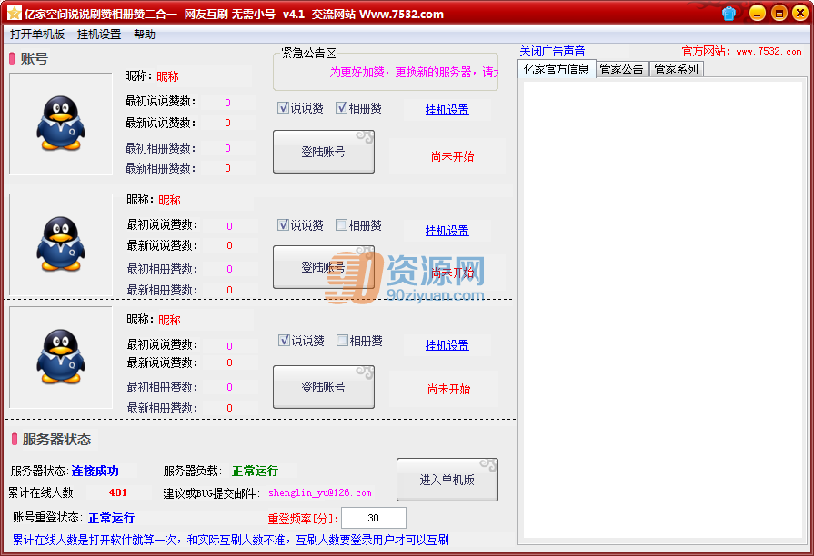
Task: Click the second account's QQ penguin avatar
Action: pyautogui.click(x=61, y=244)
